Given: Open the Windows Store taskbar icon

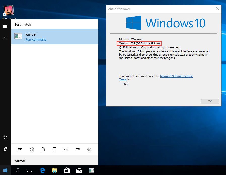Looking at the screenshot, I should click(67, 170).
